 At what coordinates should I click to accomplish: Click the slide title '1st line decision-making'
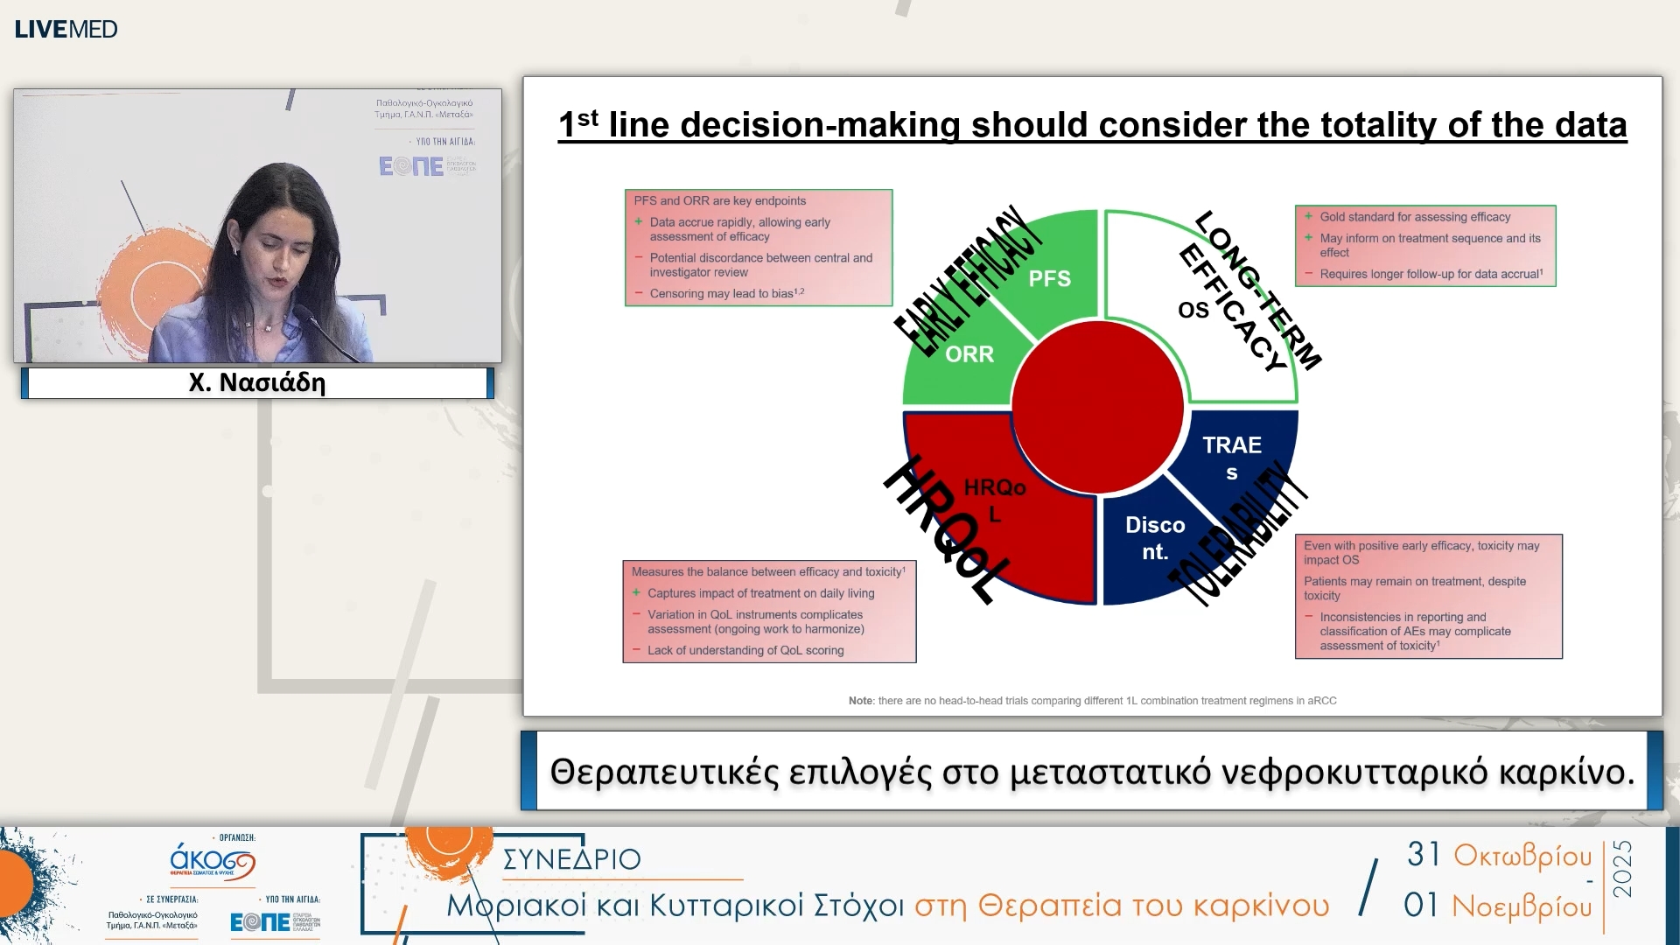pos(1092,124)
